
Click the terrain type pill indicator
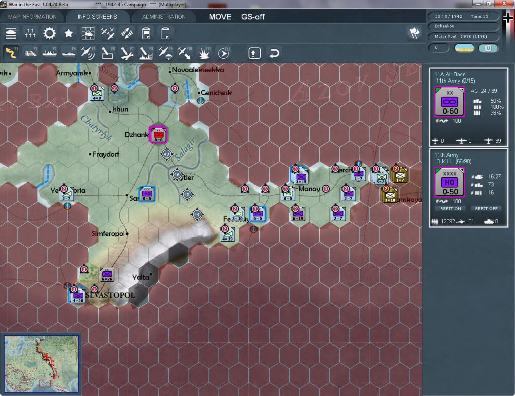464,48
